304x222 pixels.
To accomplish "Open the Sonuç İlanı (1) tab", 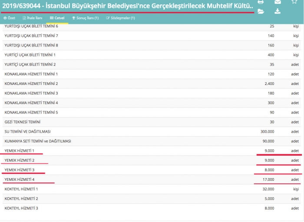I will (x=86, y=18).
